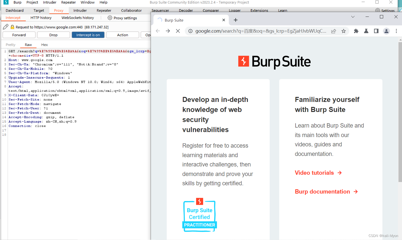Open the Comparer tab
The image size is (402, 240).
211,11
